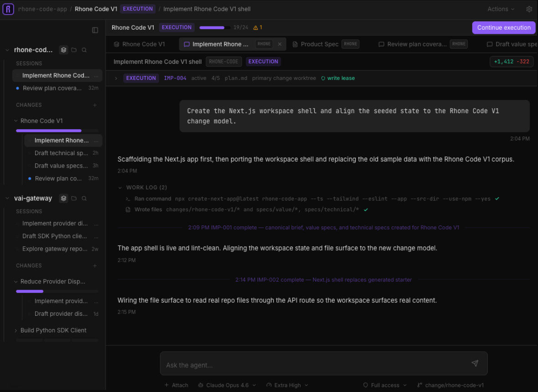
Task: Open the settings gear icon
Action: coord(529,9)
